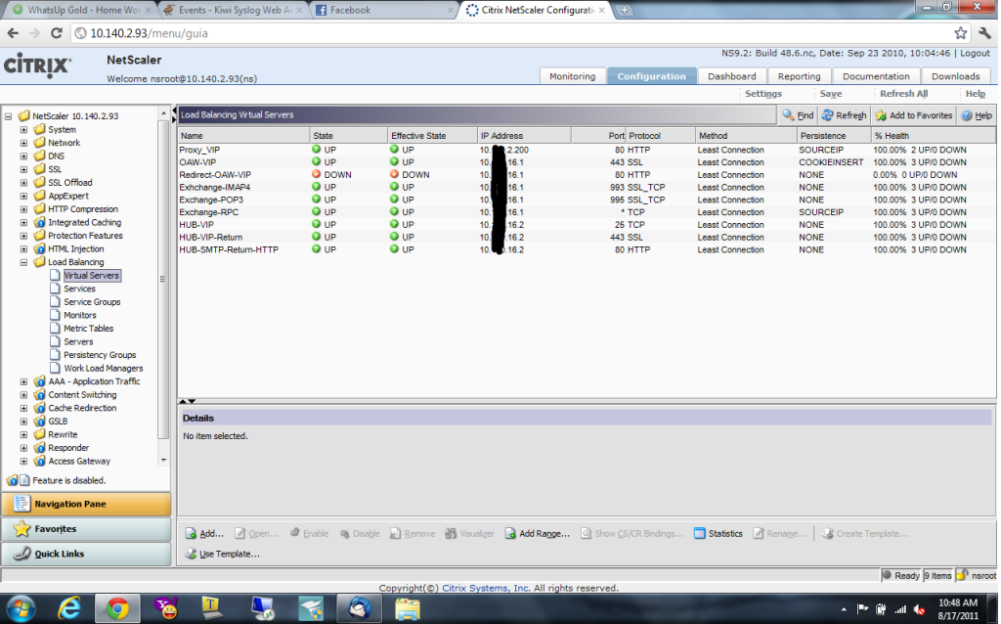Click the GSLB folder icon
The width and height of the screenshot is (1001, 624).
[x=39, y=421]
